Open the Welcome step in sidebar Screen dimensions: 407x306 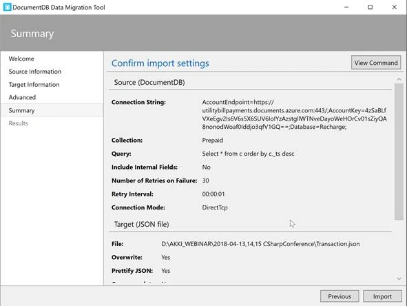pyautogui.click(x=21, y=59)
